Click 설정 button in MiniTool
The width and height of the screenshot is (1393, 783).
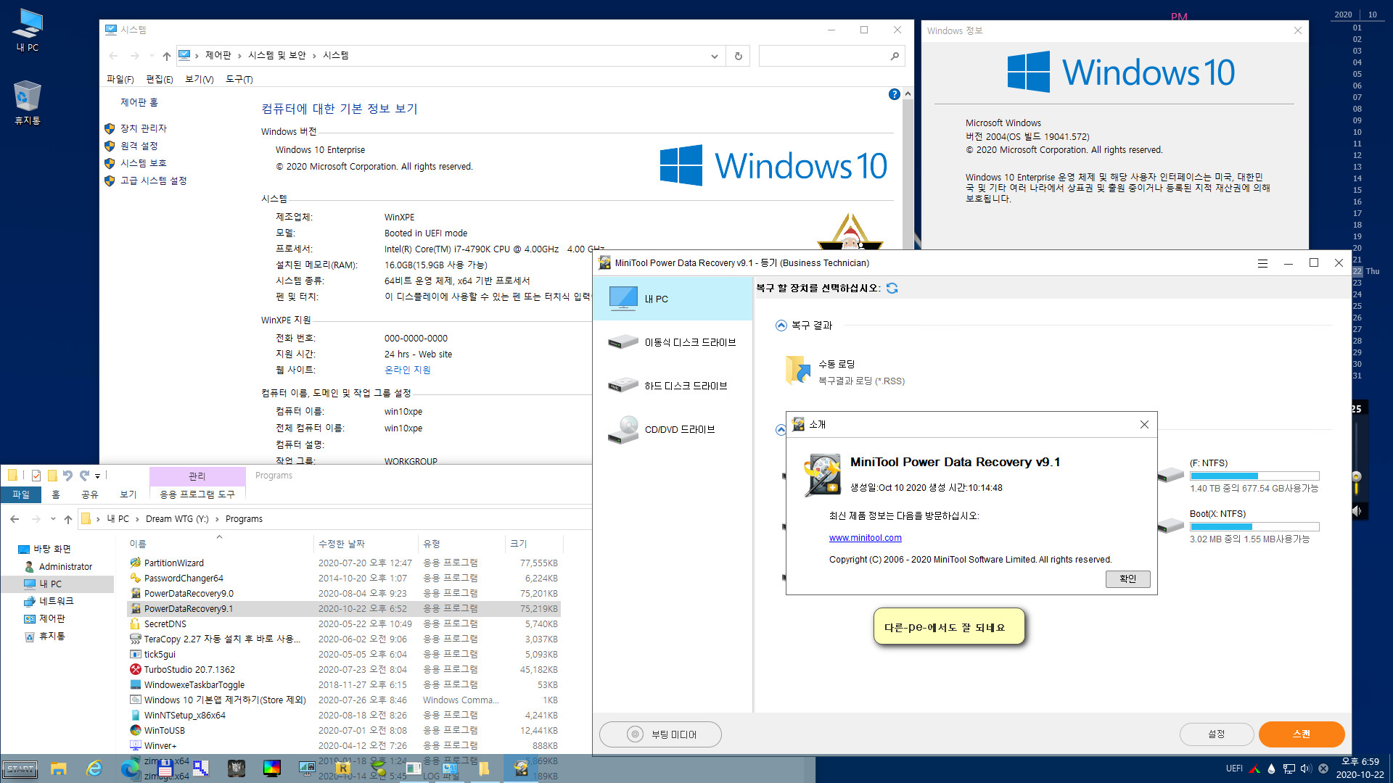click(1217, 734)
